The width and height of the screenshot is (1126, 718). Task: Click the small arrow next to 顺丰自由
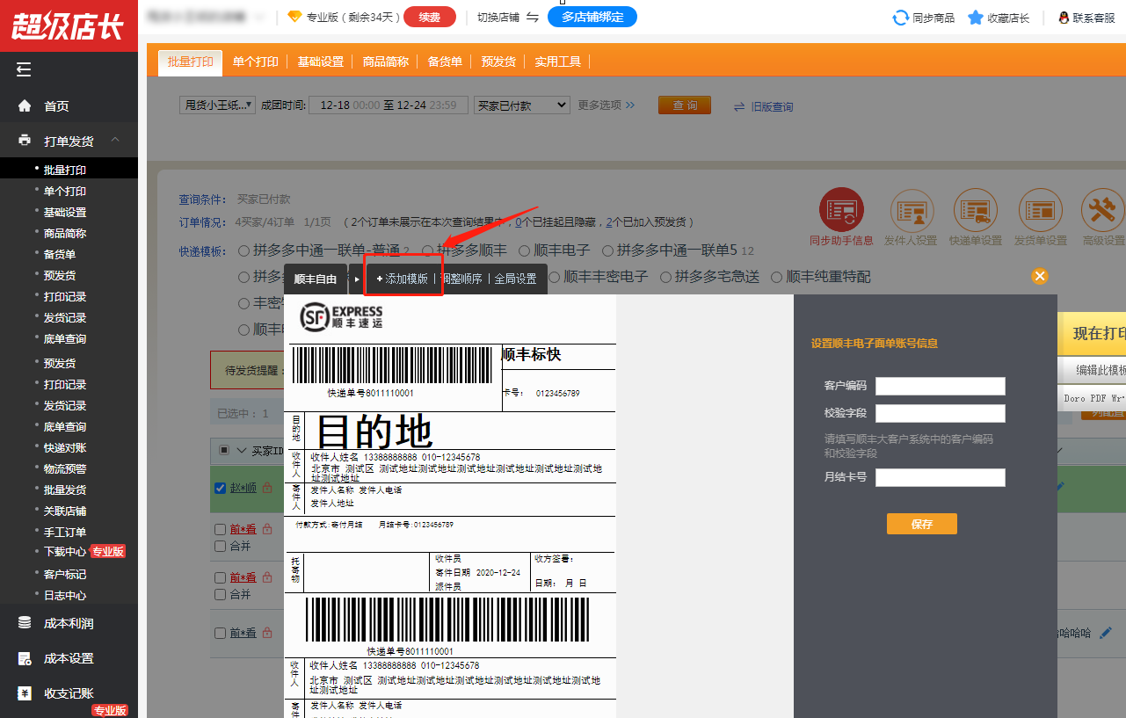point(357,279)
